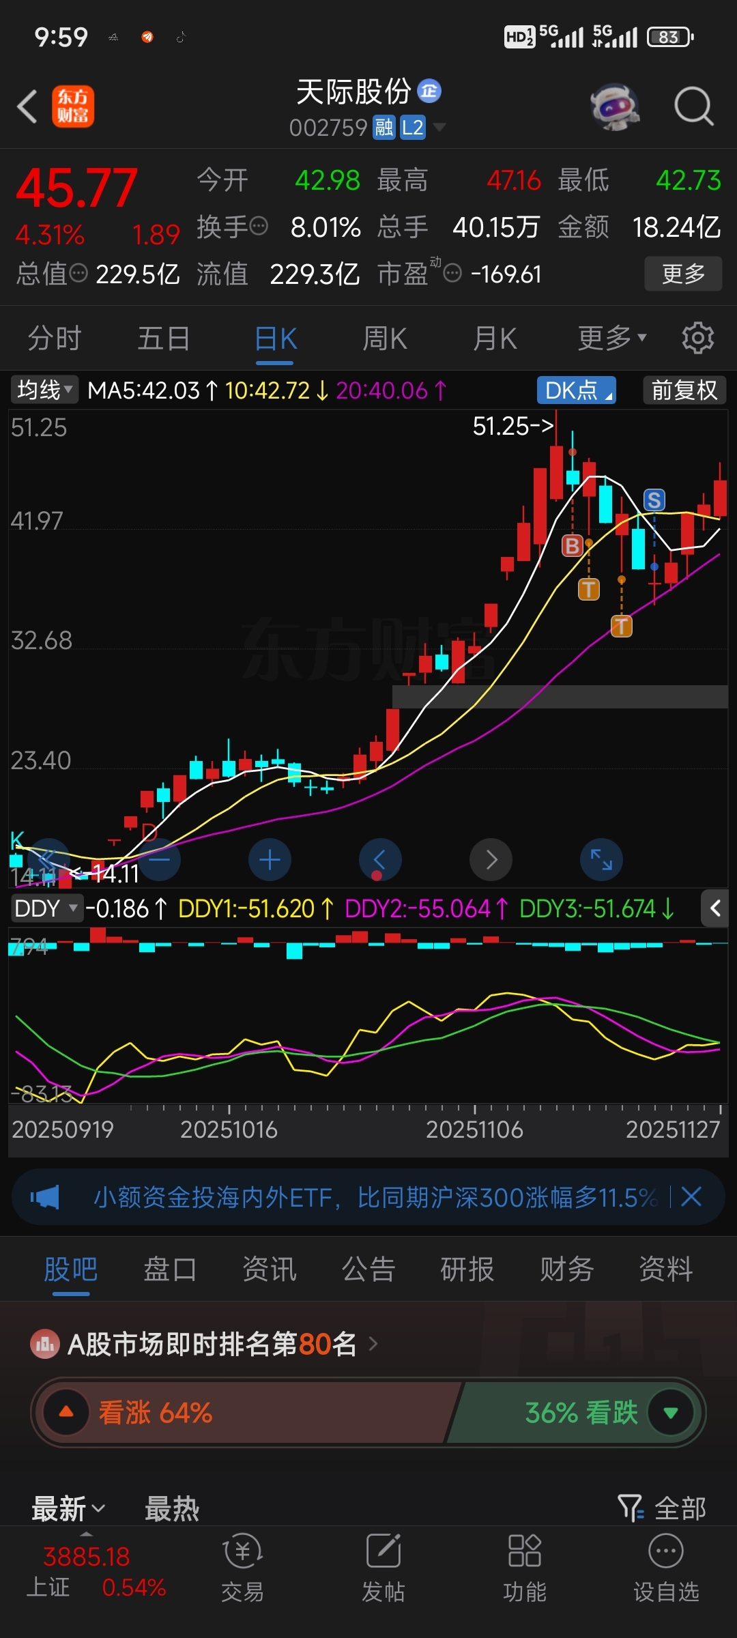Tap the B buy signal marker
This screenshot has width=737, height=1638.
(x=573, y=545)
